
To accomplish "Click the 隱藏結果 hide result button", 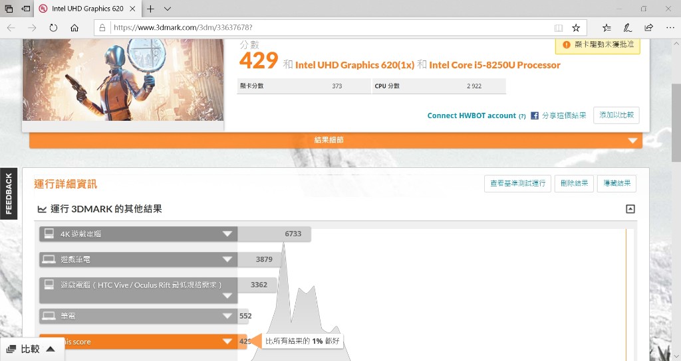I will [x=616, y=184].
